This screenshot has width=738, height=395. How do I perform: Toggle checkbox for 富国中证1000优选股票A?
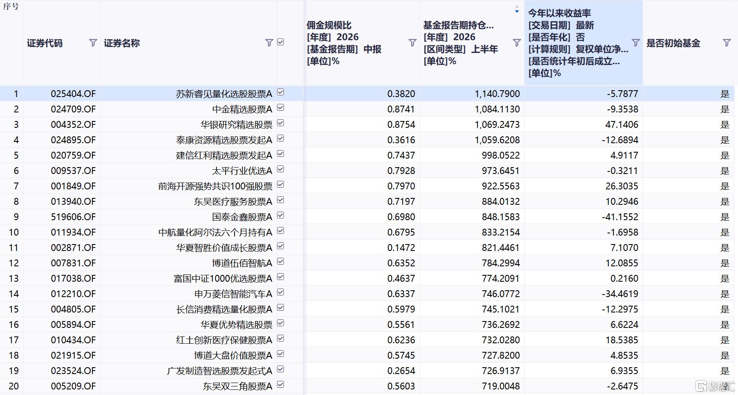point(280,277)
